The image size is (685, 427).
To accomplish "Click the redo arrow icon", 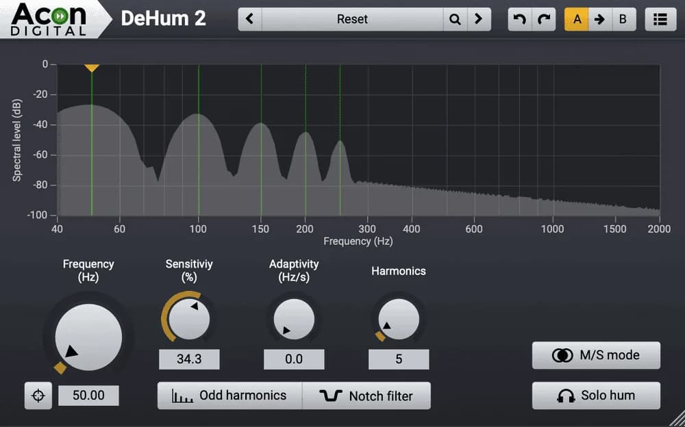I will [x=544, y=19].
